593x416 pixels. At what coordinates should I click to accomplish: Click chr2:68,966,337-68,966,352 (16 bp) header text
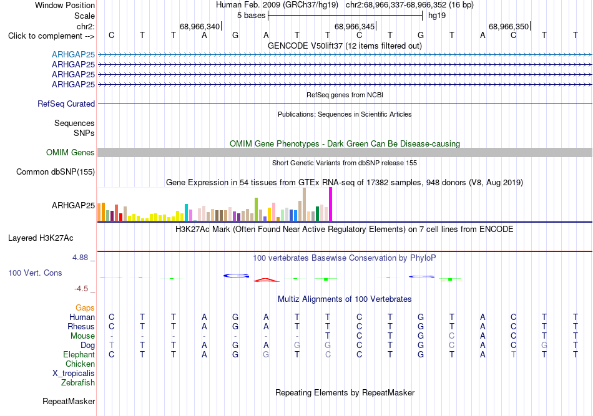pos(409,5)
